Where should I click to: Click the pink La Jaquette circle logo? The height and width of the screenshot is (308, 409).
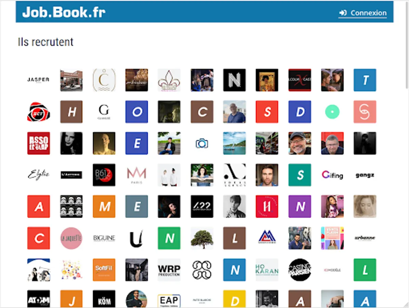click(71, 238)
